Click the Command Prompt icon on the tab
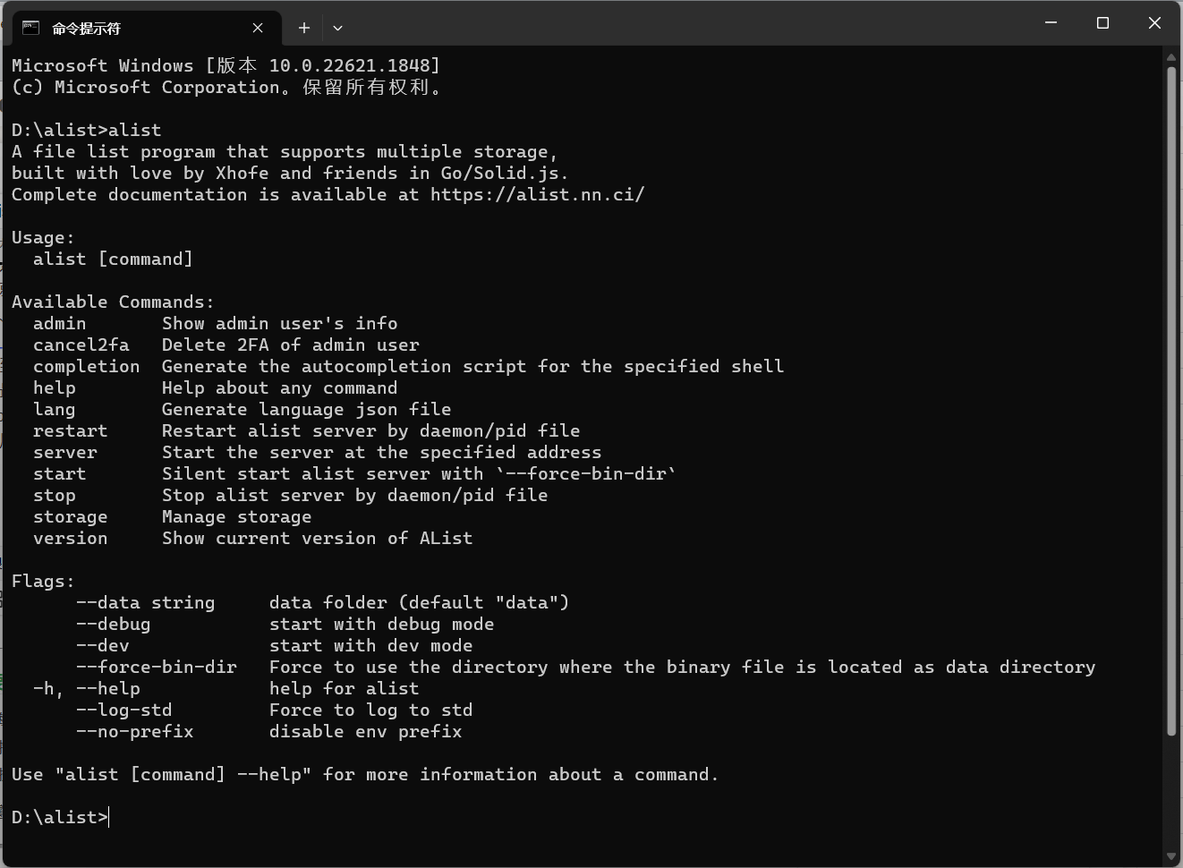1183x868 pixels. pyautogui.click(x=30, y=28)
